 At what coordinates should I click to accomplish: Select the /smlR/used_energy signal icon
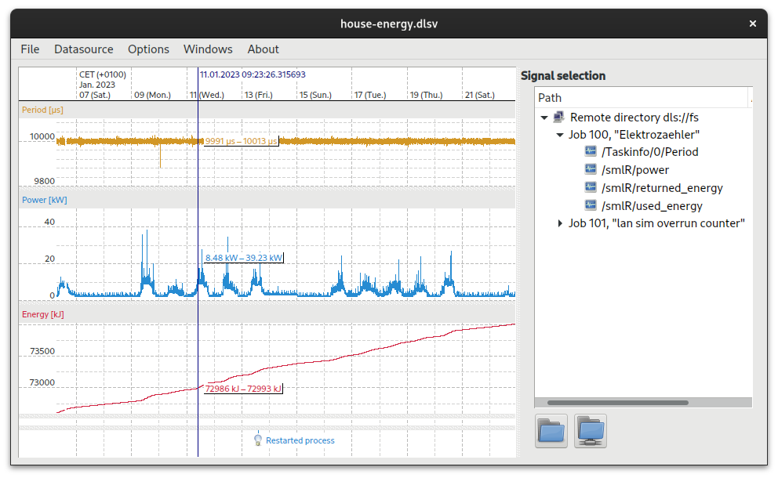pyautogui.click(x=590, y=205)
